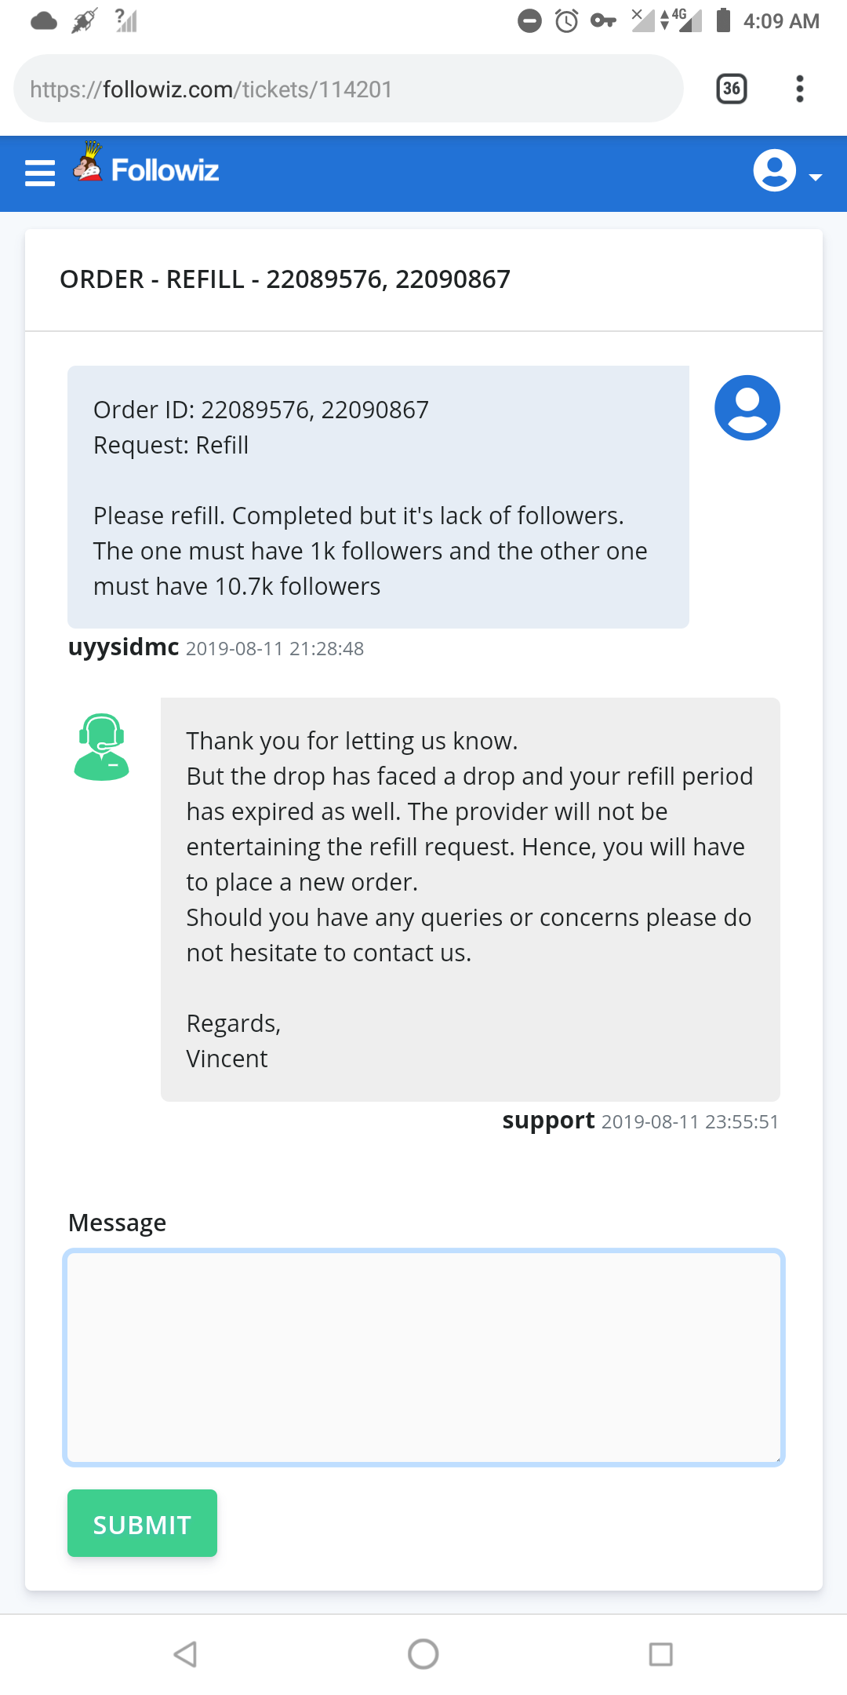This screenshot has width=847, height=1695.
Task: Open the account profile icon in header
Action: [x=774, y=170]
